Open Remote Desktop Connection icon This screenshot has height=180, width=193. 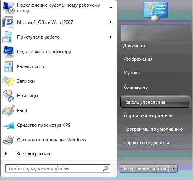click(8, 8)
